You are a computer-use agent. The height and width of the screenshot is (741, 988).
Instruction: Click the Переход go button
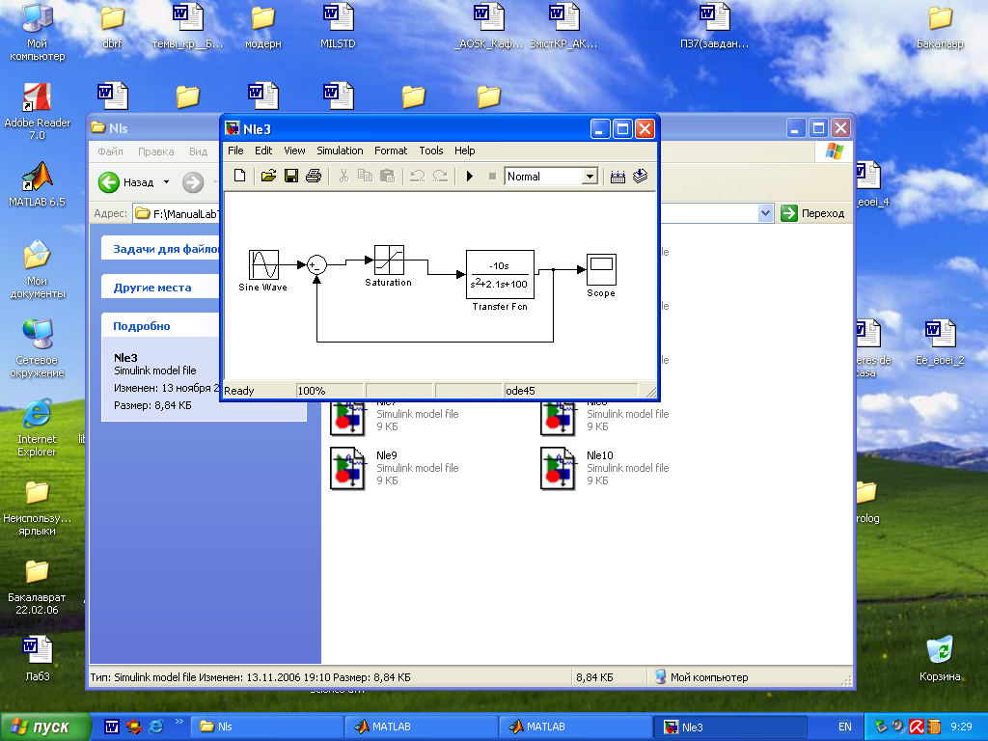[812, 213]
